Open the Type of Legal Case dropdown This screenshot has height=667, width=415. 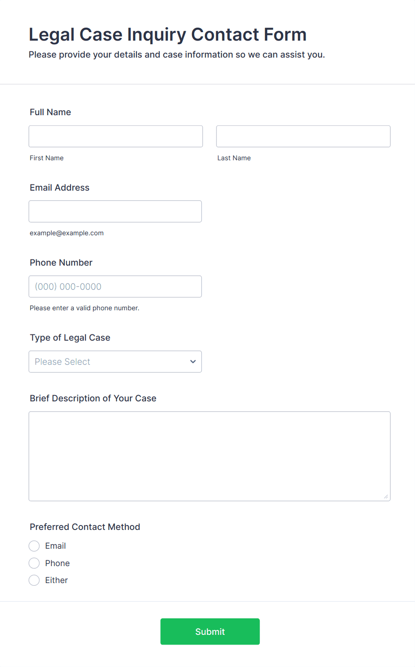tap(115, 362)
